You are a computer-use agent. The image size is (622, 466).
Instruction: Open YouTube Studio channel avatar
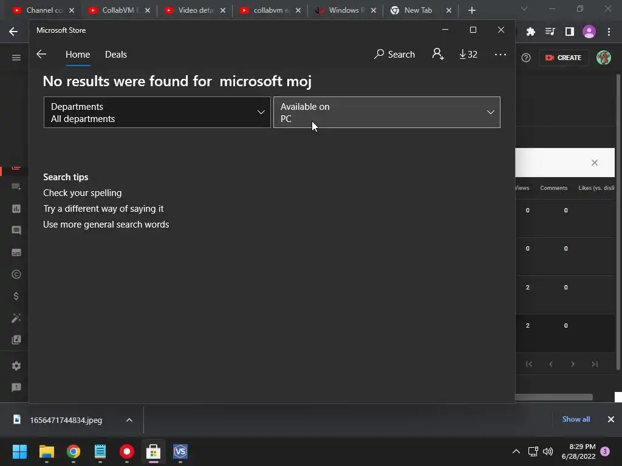(604, 58)
